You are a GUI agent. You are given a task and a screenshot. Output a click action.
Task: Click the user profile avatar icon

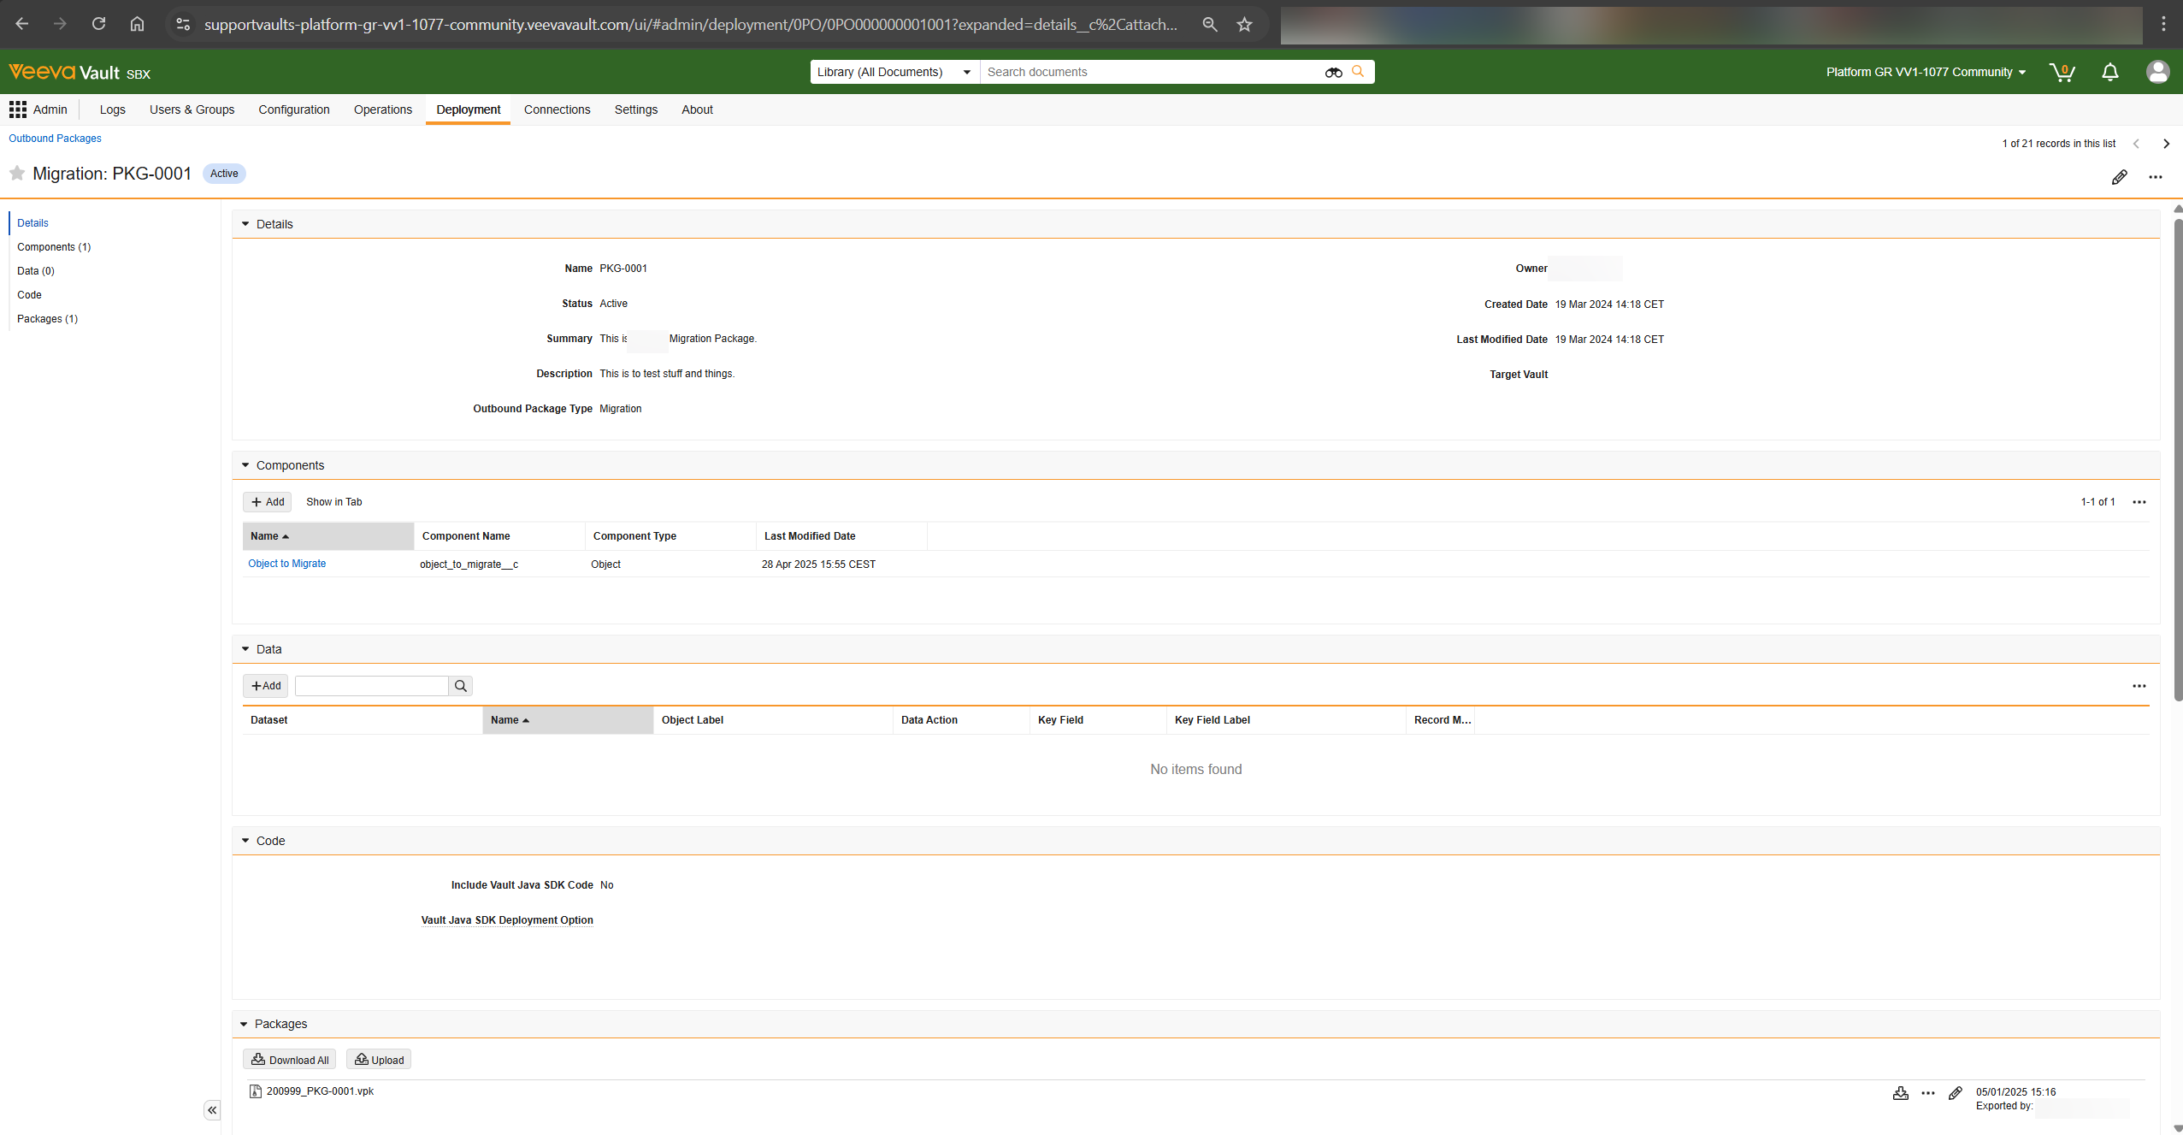[2157, 72]
